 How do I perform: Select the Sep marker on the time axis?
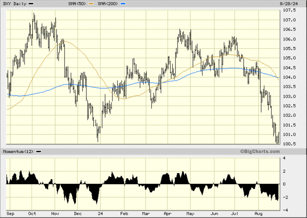[11, 214]
